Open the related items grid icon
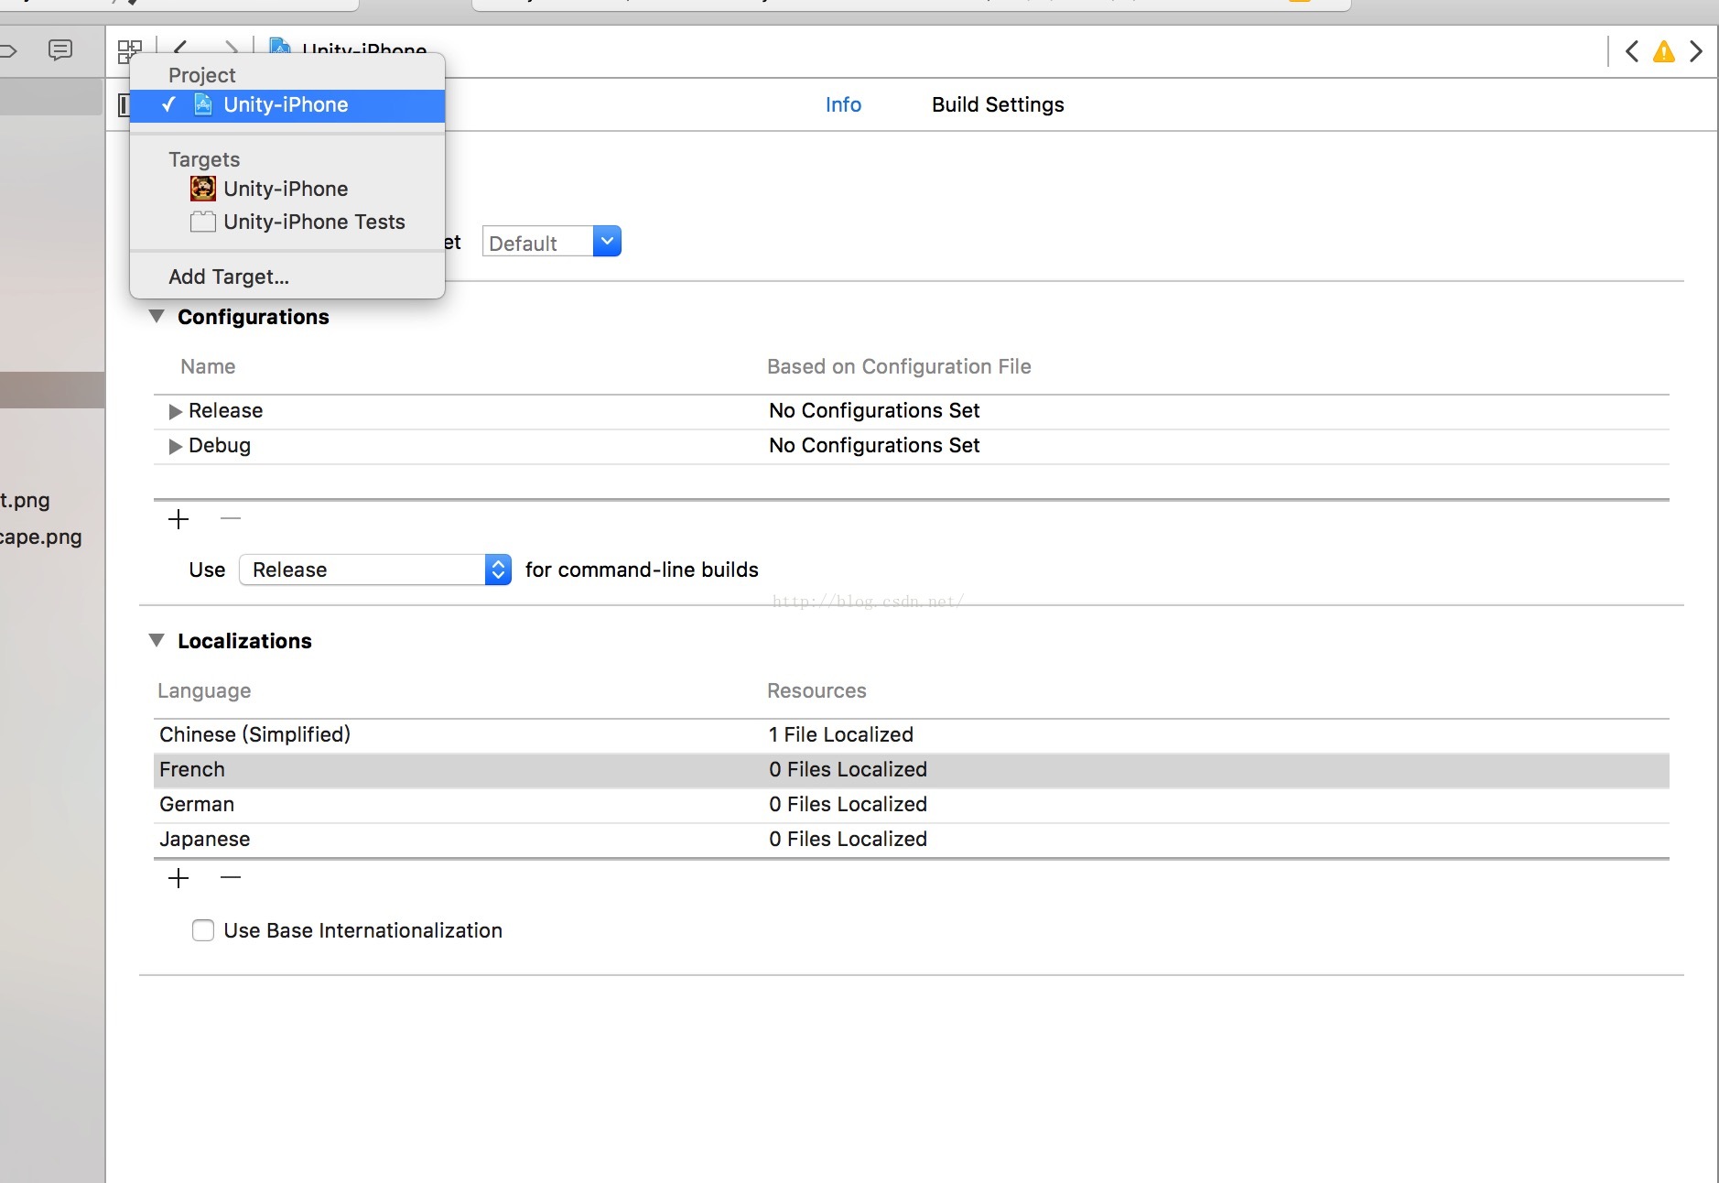The width and height of the screenshot is (1719, 1183). 129,51
